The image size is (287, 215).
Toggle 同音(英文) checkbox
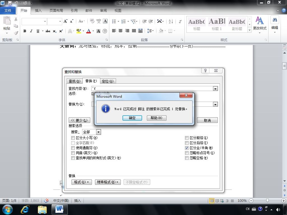click(x=73, y=153)
